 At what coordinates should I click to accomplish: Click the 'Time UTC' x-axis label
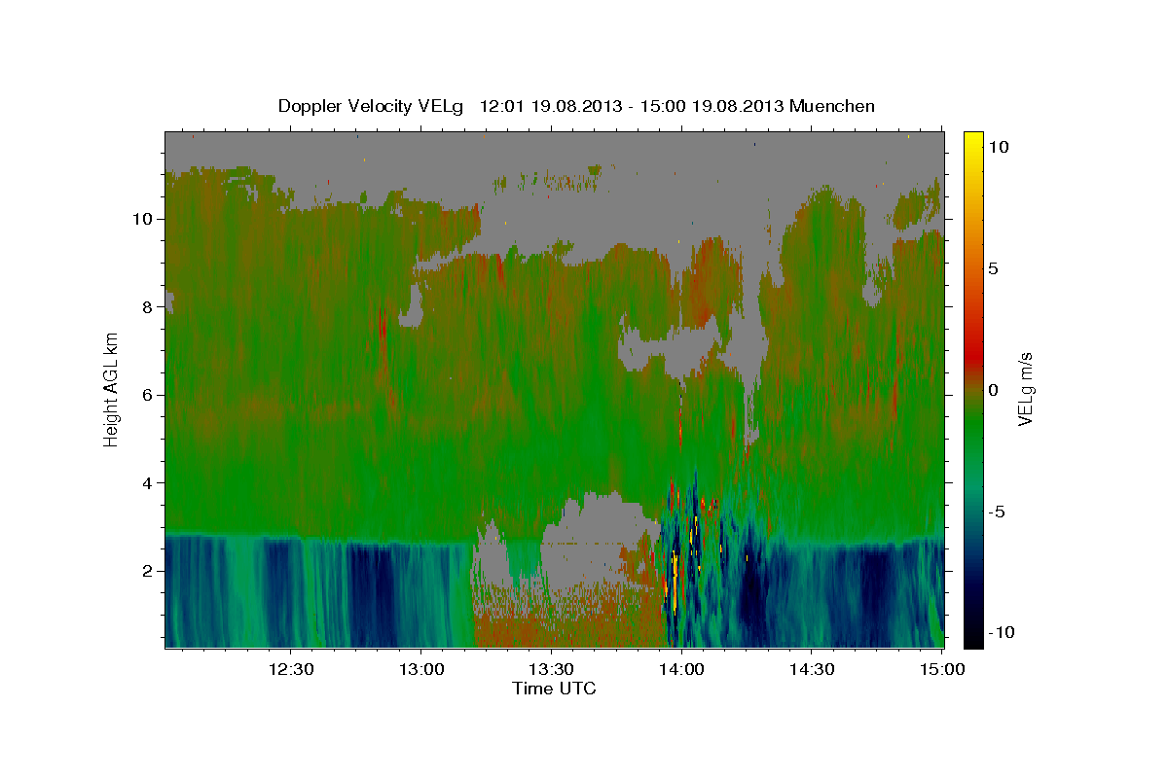click(x=554, y=689)
